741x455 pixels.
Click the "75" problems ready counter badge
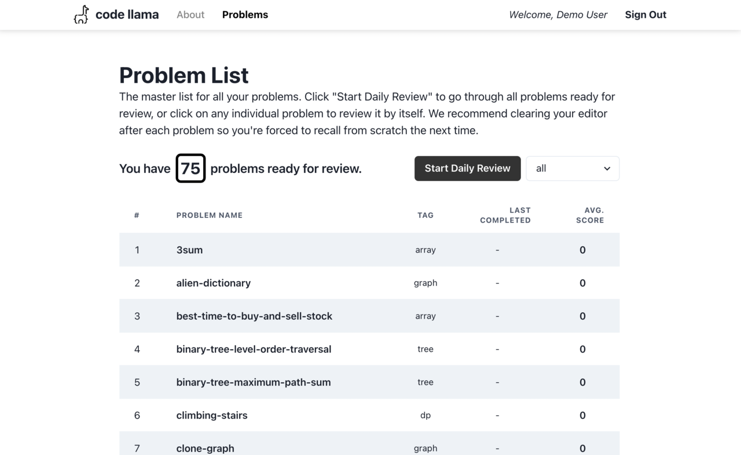pyautogui.click(x=190, y=168)
